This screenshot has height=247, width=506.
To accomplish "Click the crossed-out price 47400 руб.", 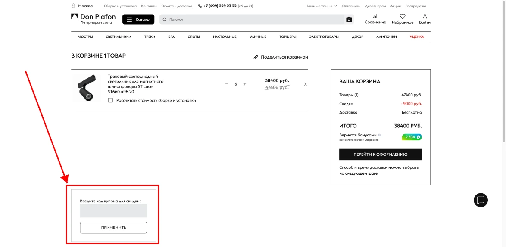I will [x=277, y=87].
